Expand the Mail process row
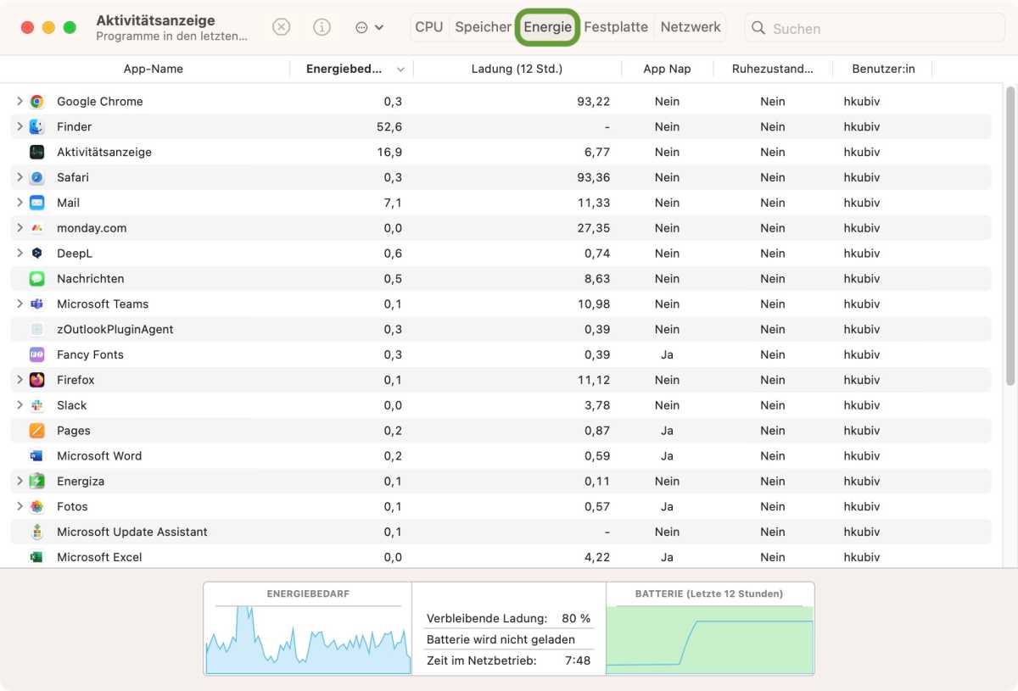The height and width of the screenshot is (691, 1018). point(20,203)
